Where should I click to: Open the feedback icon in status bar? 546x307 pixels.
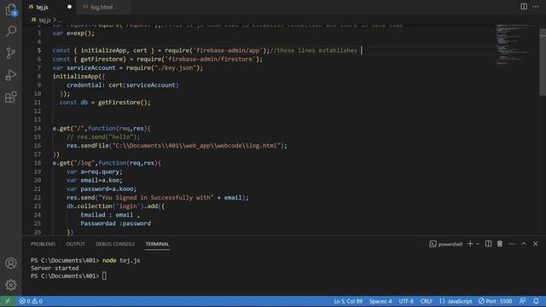point(522,301)
